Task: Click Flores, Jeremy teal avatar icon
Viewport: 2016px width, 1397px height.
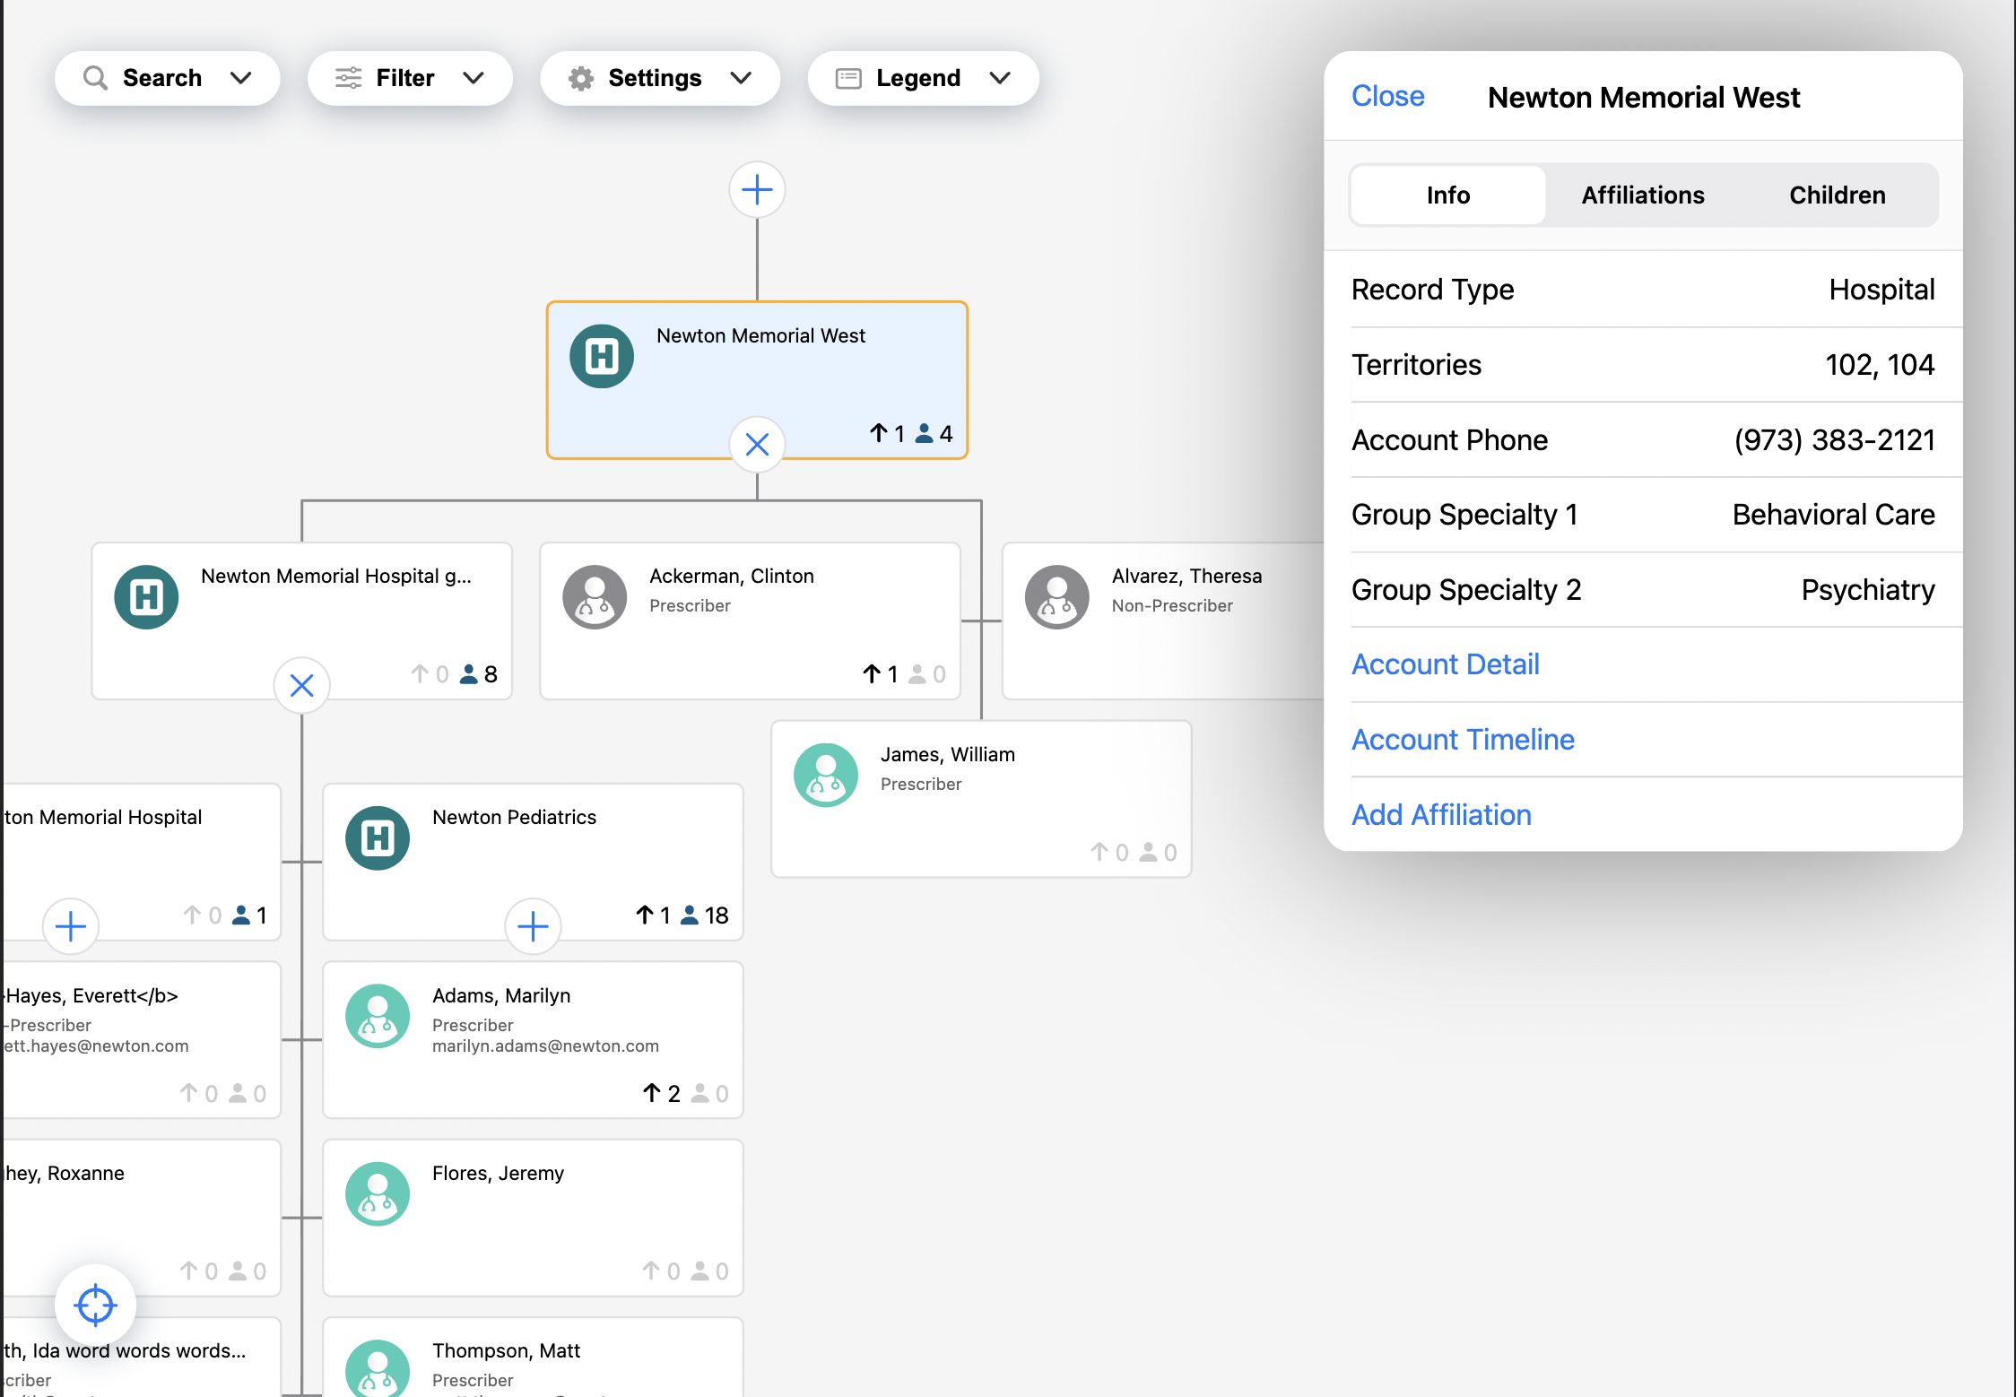Action: point(378,1193)
